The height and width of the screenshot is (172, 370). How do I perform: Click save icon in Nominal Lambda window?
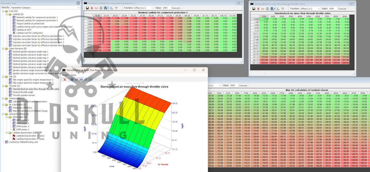pos(87,8)
